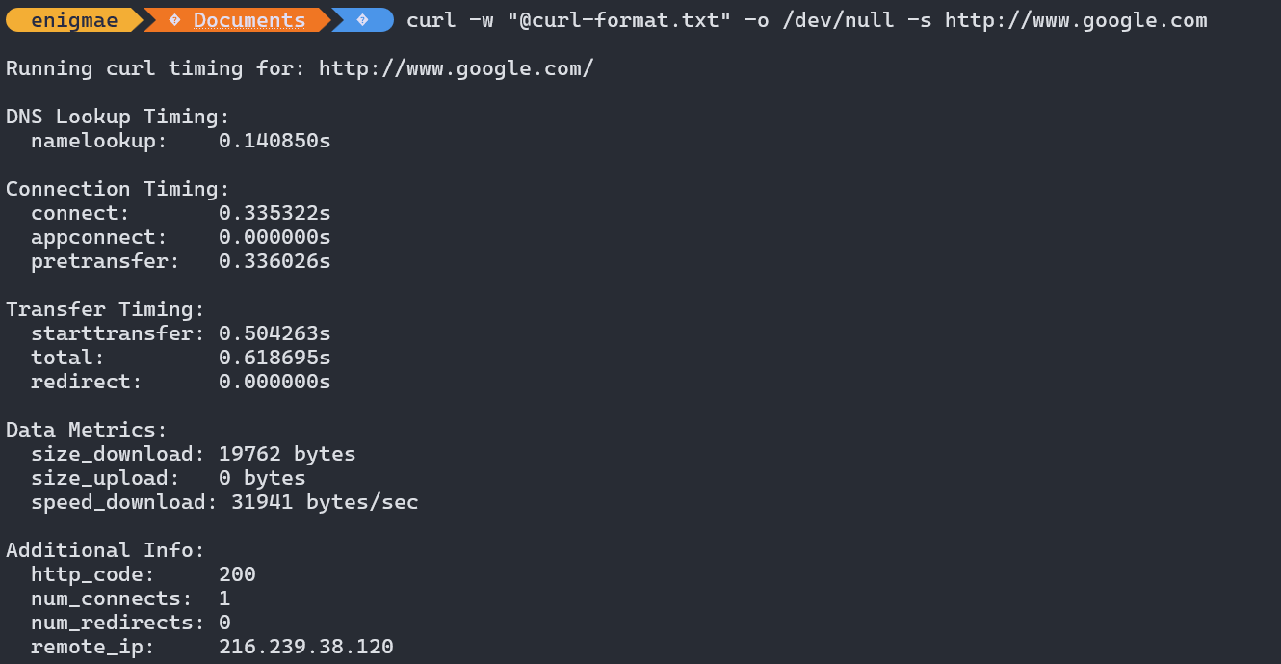Image resolution: width=1281 pixels, height=664 pixels.
Task: Click the 'DNS Lookup Timing:' heading
Action: coord(118,117)
